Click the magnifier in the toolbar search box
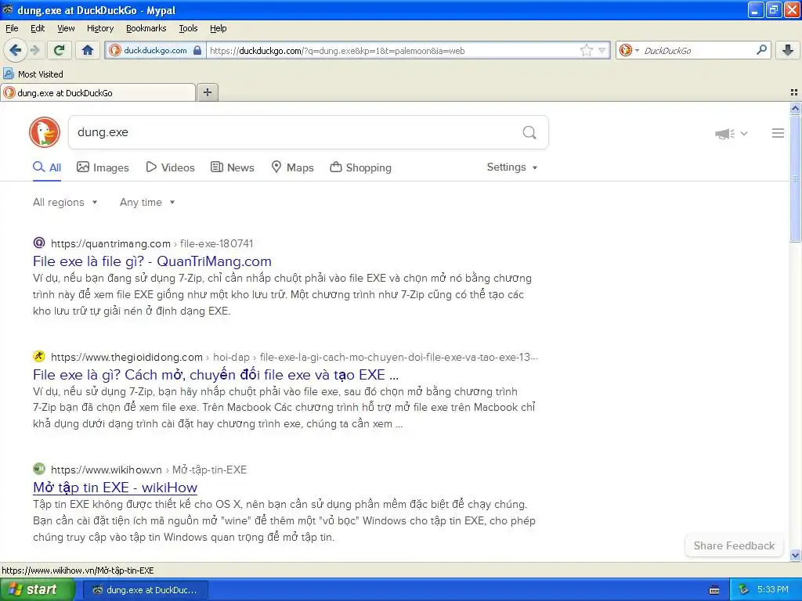The height and width of the screenshot is (601, 802). [x=761, y=50]
